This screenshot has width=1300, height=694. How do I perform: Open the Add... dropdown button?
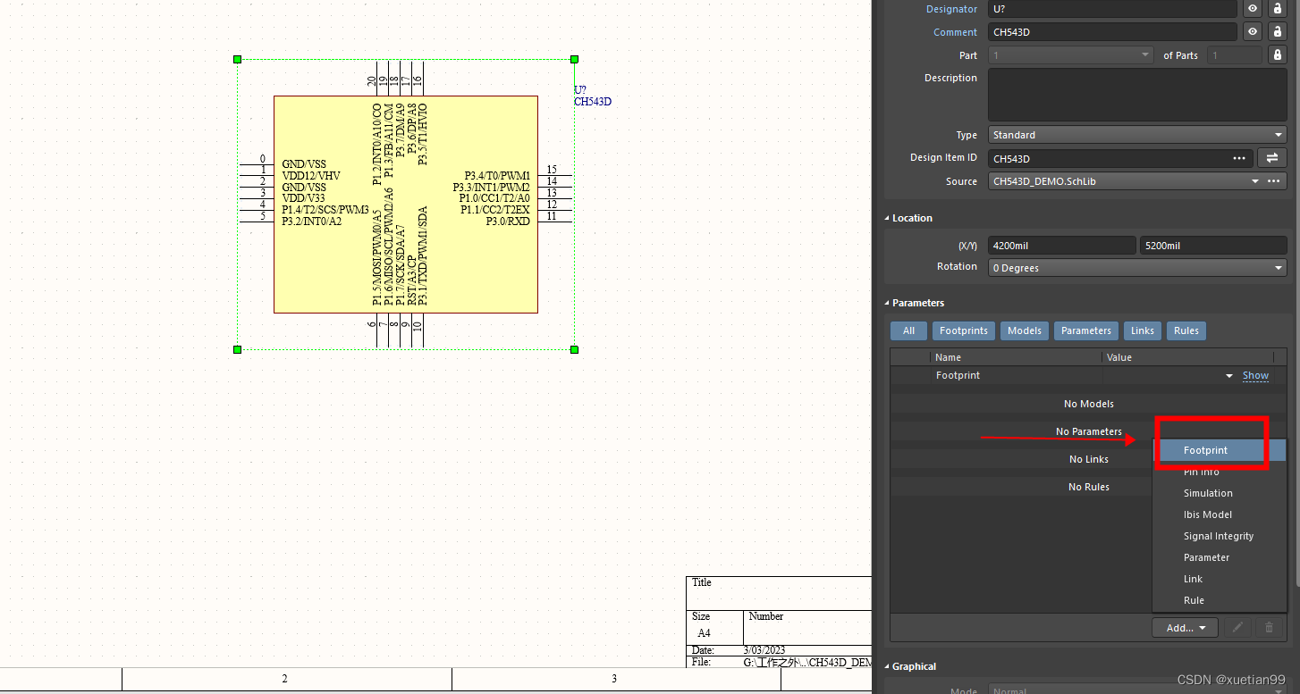pyautogui.click(x=1186, y=628)
